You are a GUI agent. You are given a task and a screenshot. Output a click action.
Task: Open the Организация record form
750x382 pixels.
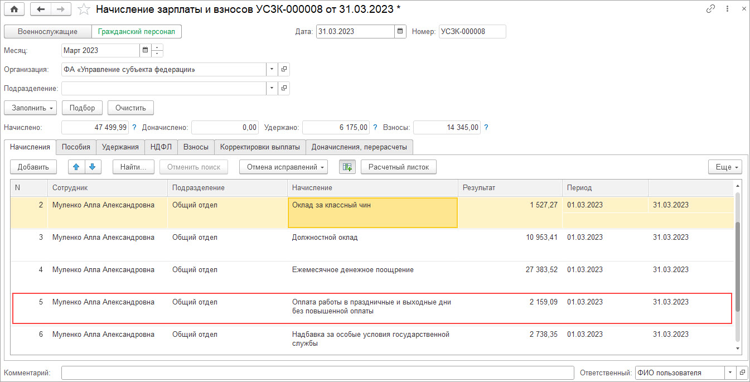coord(284,69)
